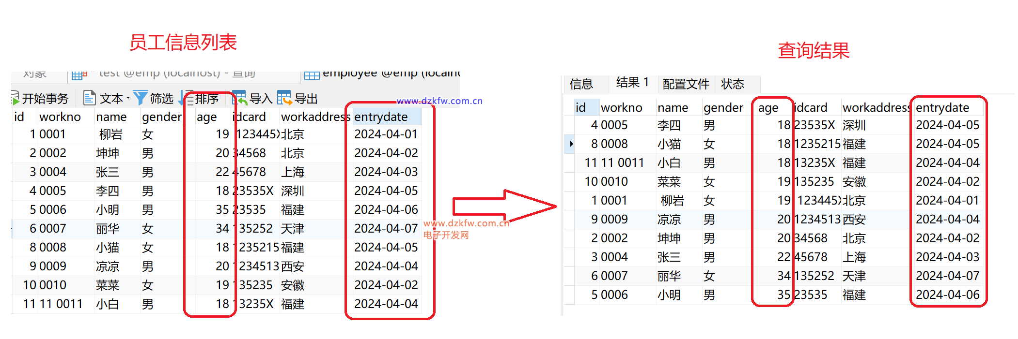Click the 导出 export icon
Viewport: 1018px width, 339px height.
[284, 98]
